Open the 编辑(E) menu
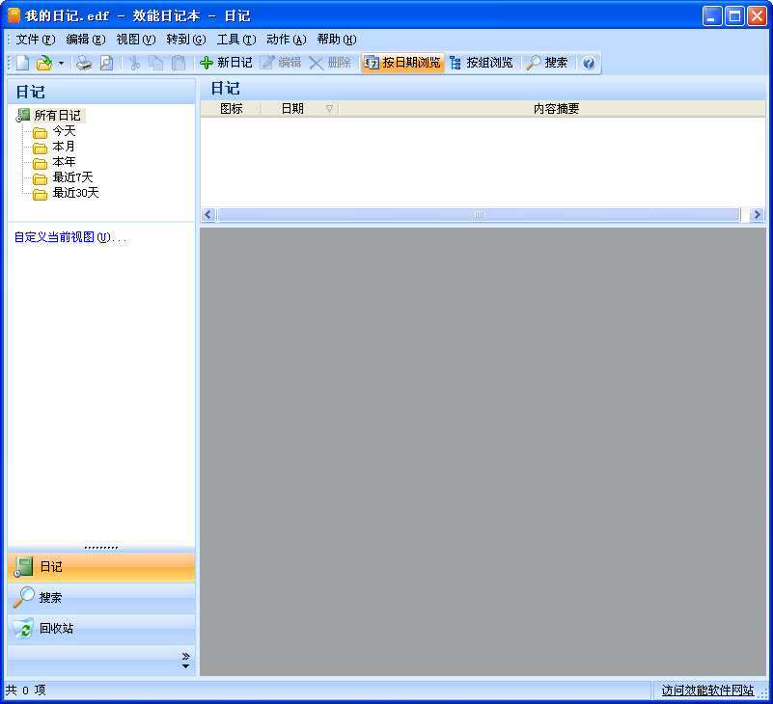The width and height of the screenshot is (773, 704). point(86,40)
